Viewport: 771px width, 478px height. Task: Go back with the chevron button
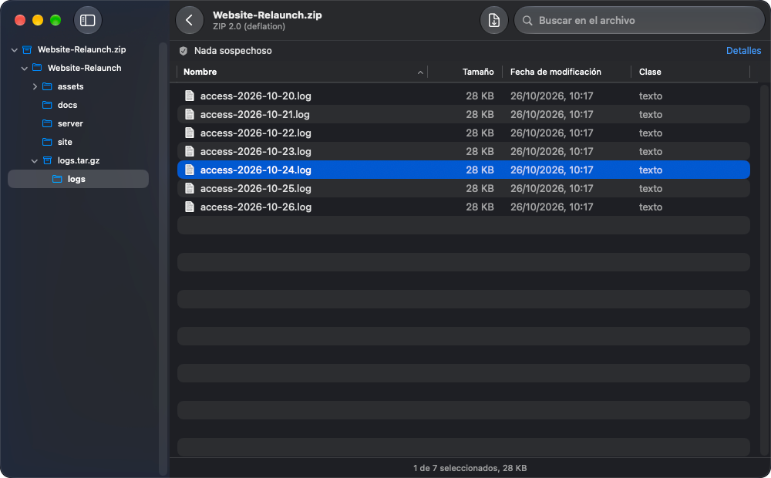[190, 20]
